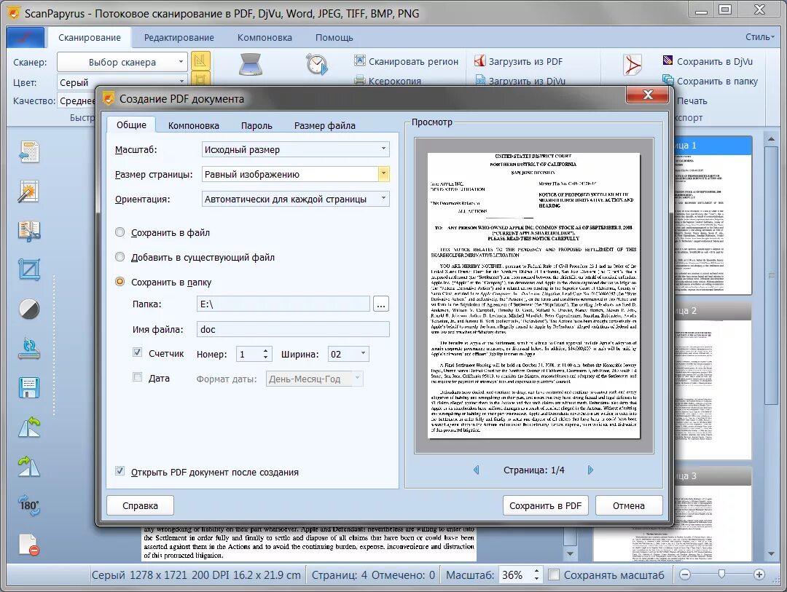The height and width of the screenshot is (592, 787).
Task: Click the scan region icon
Action: (x=360, y=60)
